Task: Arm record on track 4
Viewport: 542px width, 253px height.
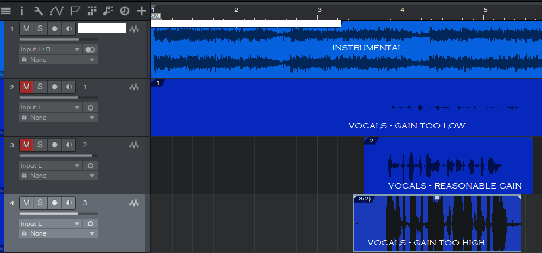Action: pos(55,203)
